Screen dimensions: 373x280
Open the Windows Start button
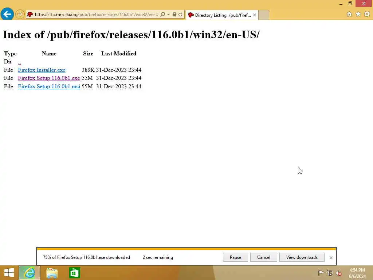9,273
